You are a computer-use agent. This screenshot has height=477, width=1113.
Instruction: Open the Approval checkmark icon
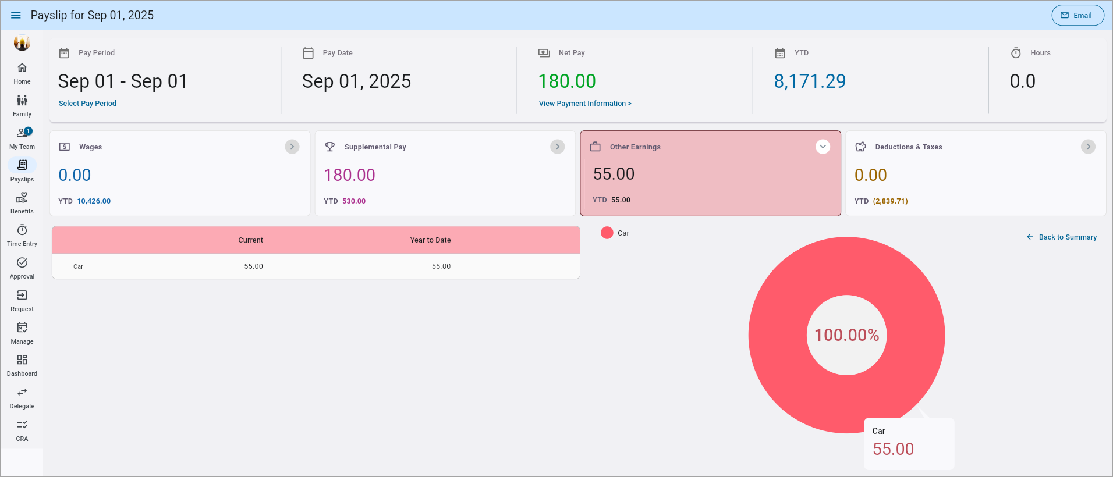click(22, 263)
